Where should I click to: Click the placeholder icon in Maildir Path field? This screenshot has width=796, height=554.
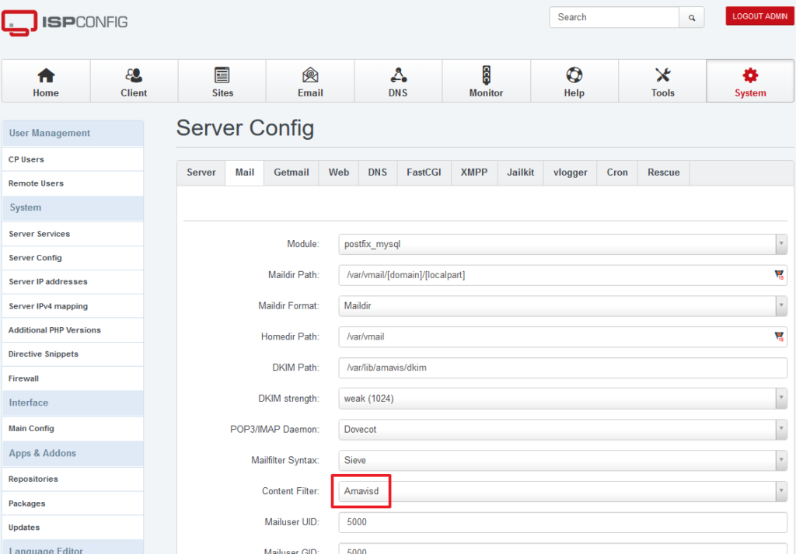(779, 275)
